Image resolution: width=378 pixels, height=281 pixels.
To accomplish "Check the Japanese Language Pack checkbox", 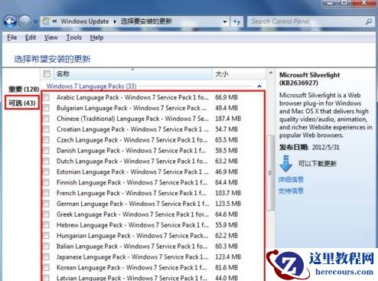I will pyautogui.click(x=47, y=256).
